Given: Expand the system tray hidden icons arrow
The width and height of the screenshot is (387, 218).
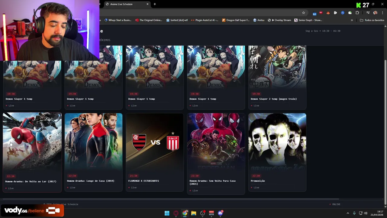Looking at the screenshot, I should (x=348, y=213).
